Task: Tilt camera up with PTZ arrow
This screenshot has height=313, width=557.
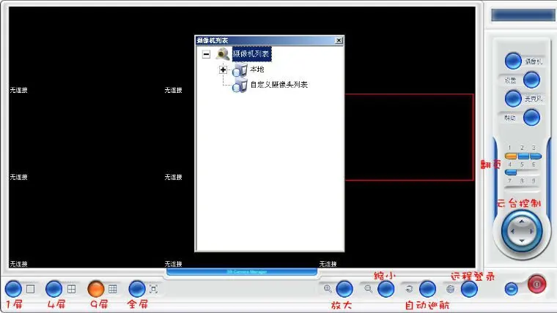Action: (x=522, y=221)
